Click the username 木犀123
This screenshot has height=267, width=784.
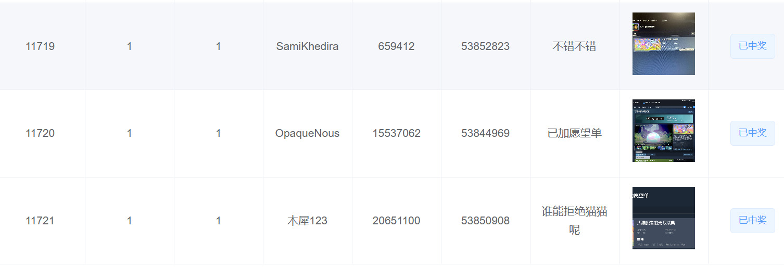pyautogui.click(x=307, y=221)
